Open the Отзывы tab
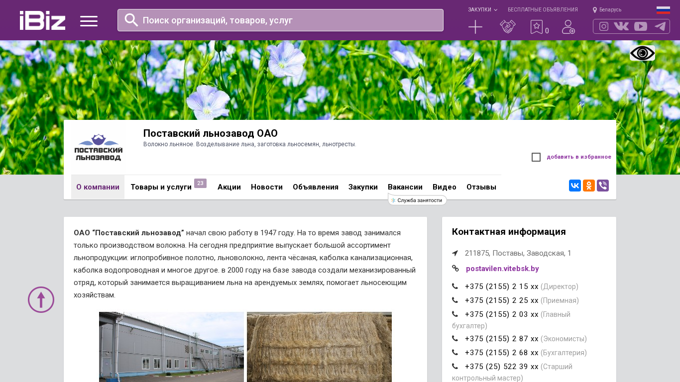Image resolution: width=680 pixels, height=382 pixels. 481,187
